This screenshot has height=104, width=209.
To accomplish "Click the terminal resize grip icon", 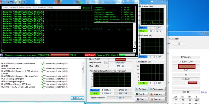I will click(x=137, y=55).
